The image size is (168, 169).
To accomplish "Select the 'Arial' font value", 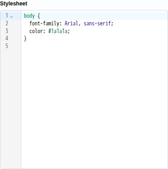I will pos(71,24).
